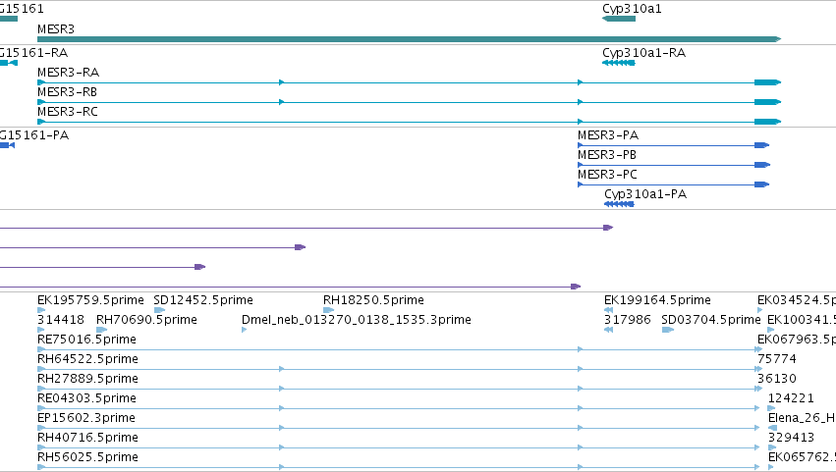Select the EP15602.3prime alignment
This screenshot has width=836, height=472.
(x=398, y=428)
